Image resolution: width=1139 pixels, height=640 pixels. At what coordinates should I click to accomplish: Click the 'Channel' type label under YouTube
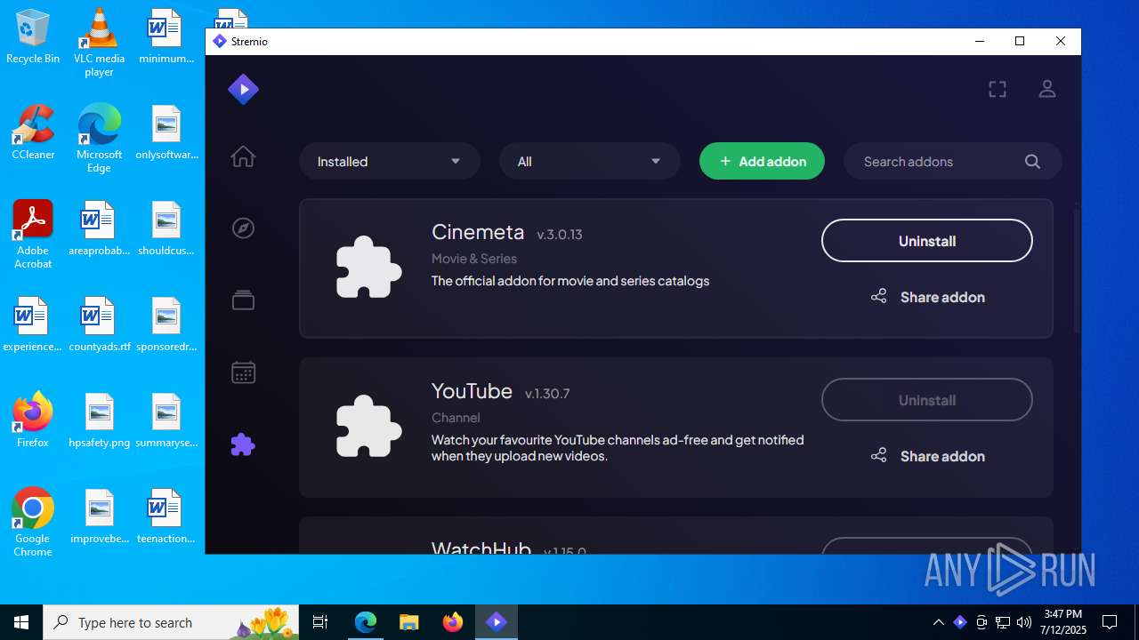pos(456,418)
